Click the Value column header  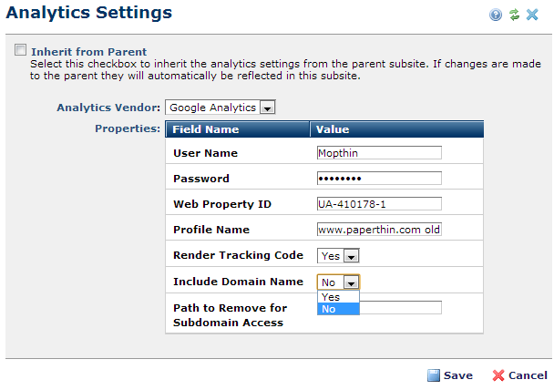396,129
